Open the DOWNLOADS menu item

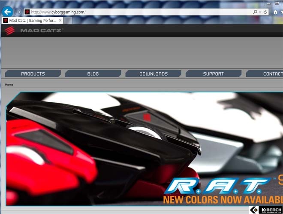(153, 73)
